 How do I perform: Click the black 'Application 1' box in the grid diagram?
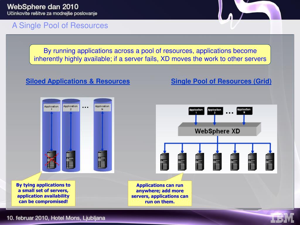tap(196, 111)
